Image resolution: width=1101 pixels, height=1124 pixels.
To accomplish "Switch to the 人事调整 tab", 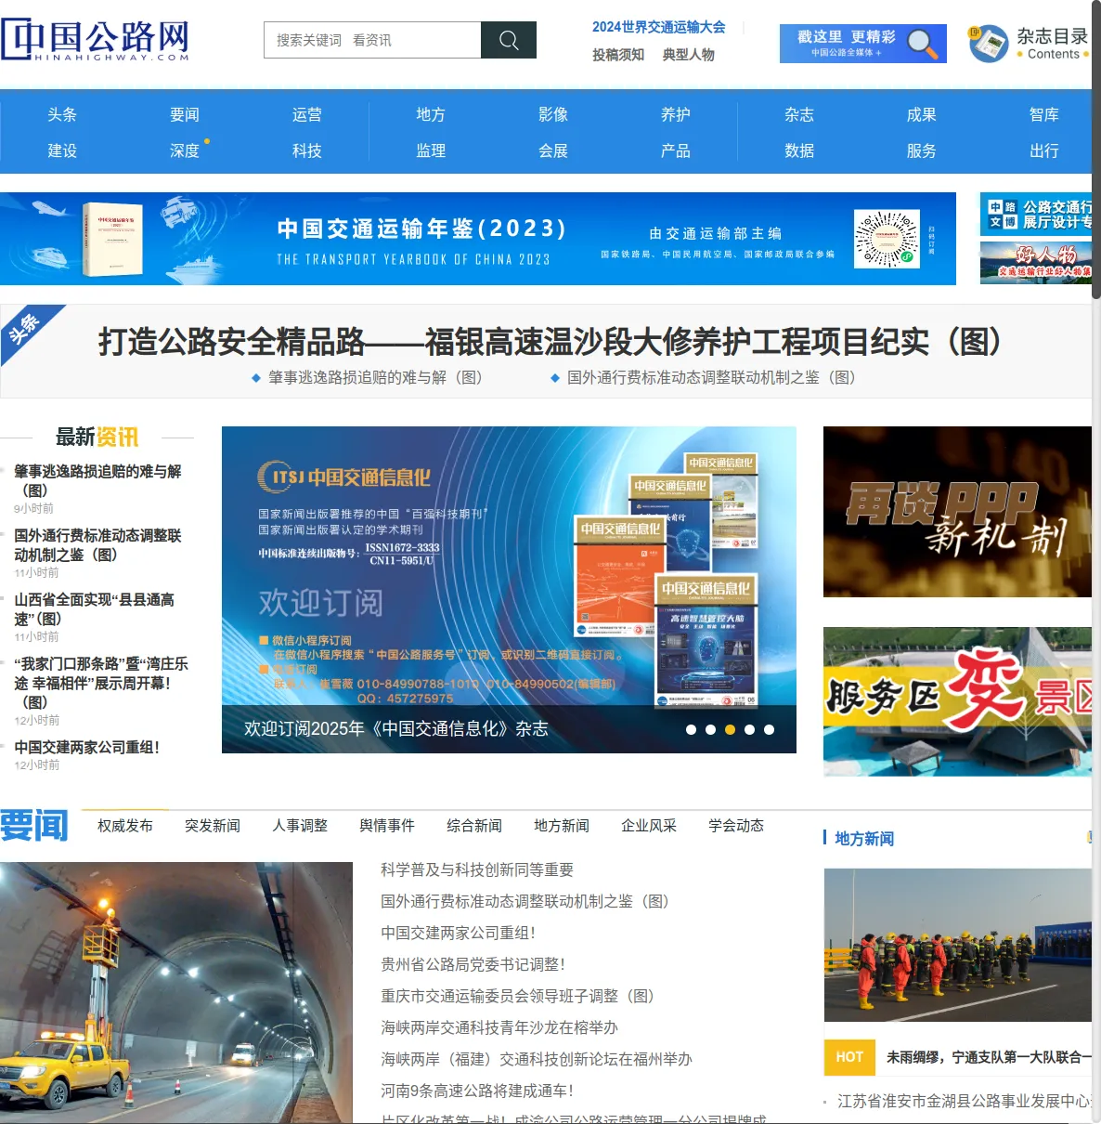I will click(x=300, y=825).
